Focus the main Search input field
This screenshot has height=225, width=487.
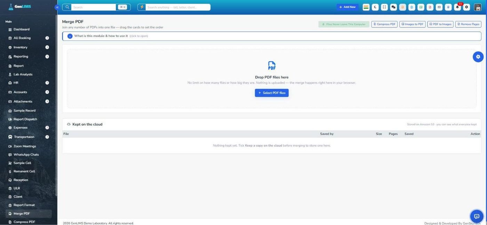click(94, 7)
